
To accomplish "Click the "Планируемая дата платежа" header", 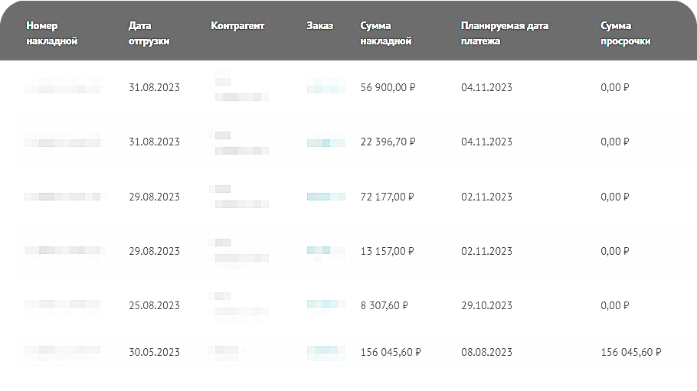I will pos(504,34).
